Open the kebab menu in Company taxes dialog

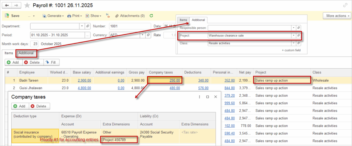[199, 97]
